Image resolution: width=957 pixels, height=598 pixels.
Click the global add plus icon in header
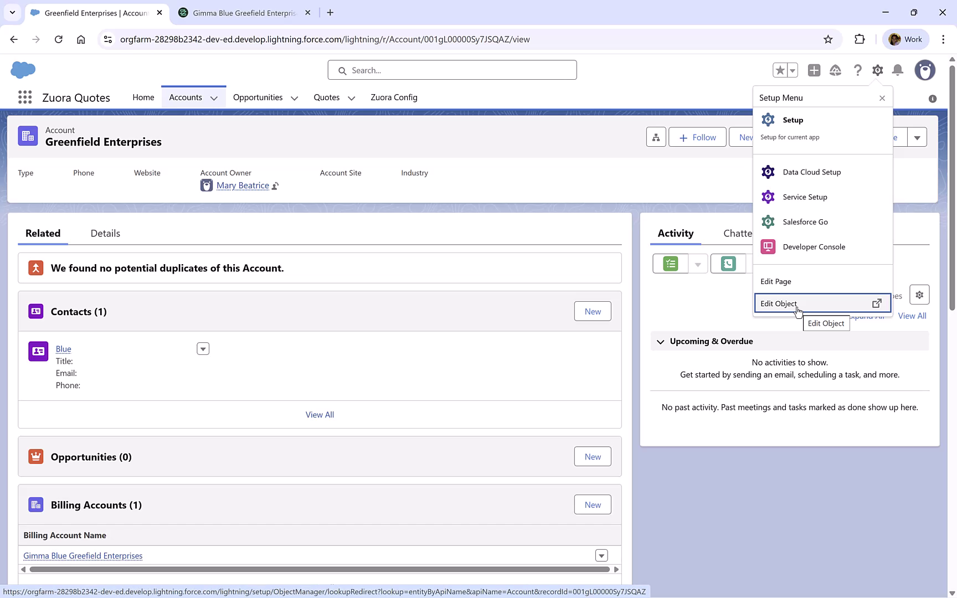814,70
